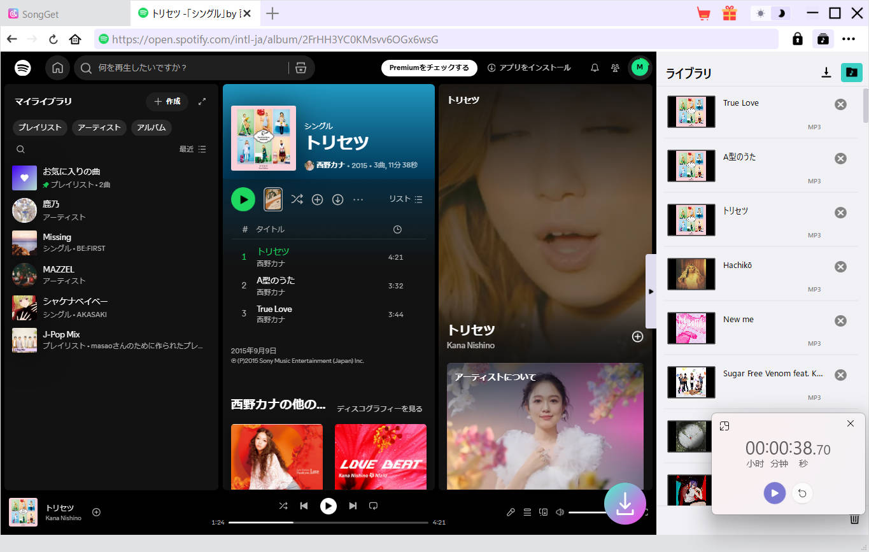Open a new tab with plus button

tap(272, 13)
